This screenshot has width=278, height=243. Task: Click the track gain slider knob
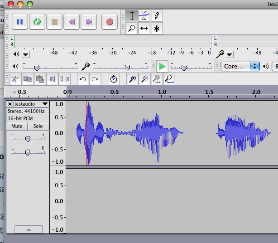pos(28,139)
